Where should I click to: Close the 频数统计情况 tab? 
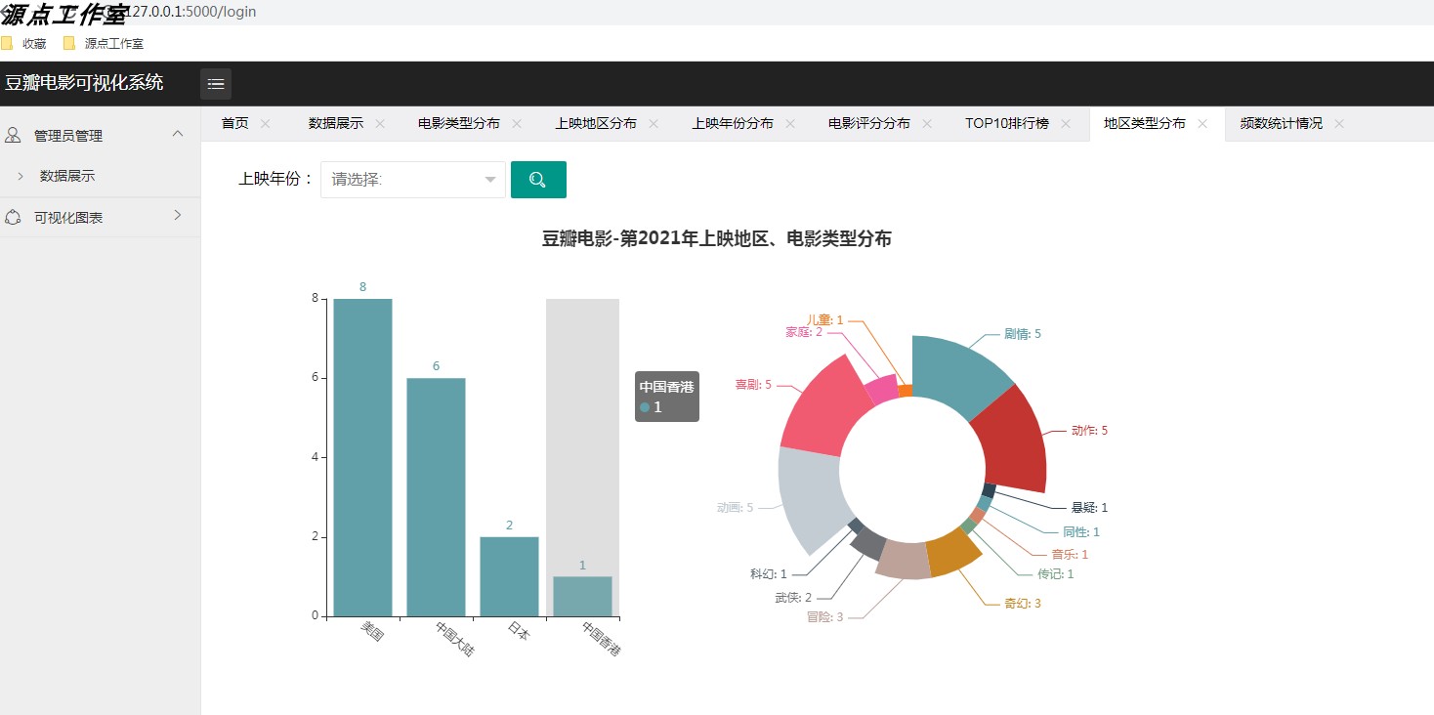coord(1339,124)
